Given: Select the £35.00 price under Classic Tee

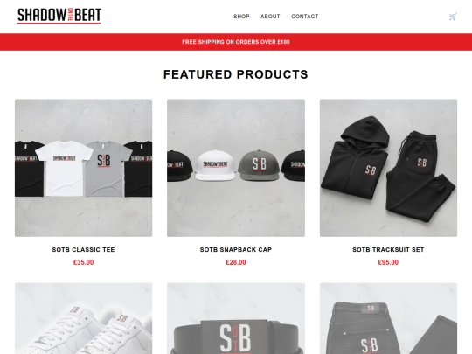Looking at the screenshot, I should click(83, 262).
